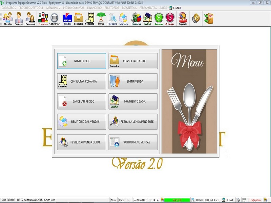Click the Exit door icon
This screenshot has width=271, height=203.
point(209,18)
